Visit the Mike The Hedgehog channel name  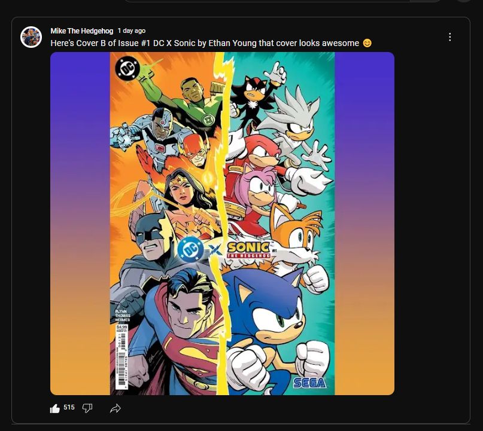pyautogui.click(x=81, y=30)
